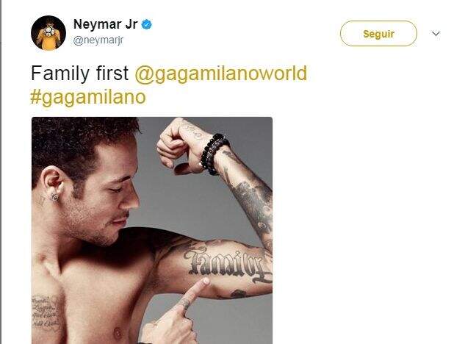Open Neymar Jr's profile avatar picture
Viewport: 465px width, 344px height.
(48, 33)
